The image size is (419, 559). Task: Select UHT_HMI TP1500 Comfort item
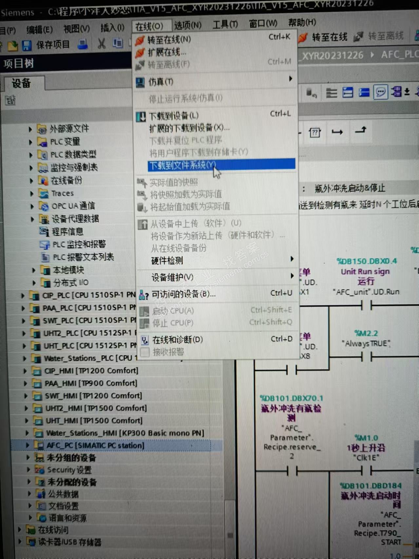coord(94,420)
